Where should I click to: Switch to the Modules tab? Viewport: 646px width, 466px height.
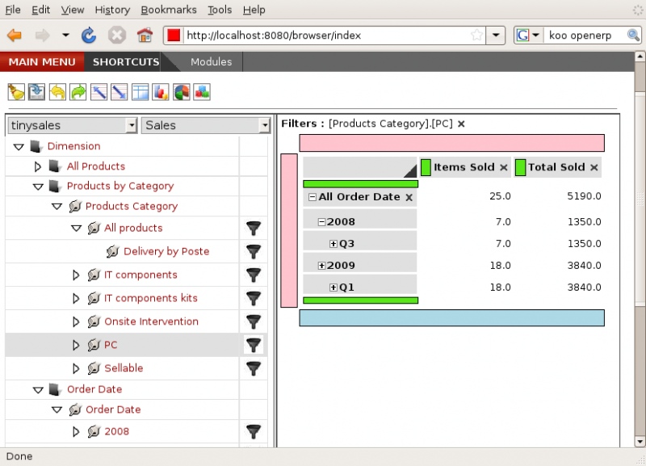click(x=211, y=61)
